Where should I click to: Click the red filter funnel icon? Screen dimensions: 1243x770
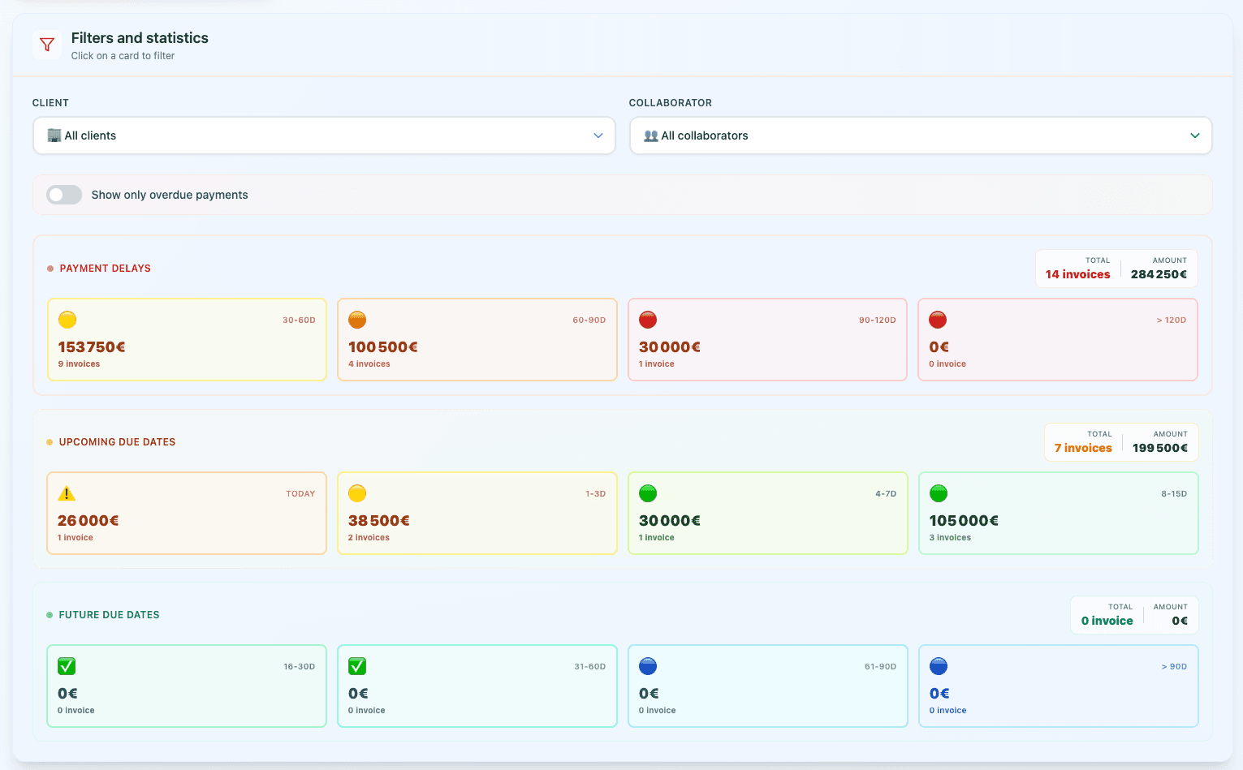[x=47, y=45]
